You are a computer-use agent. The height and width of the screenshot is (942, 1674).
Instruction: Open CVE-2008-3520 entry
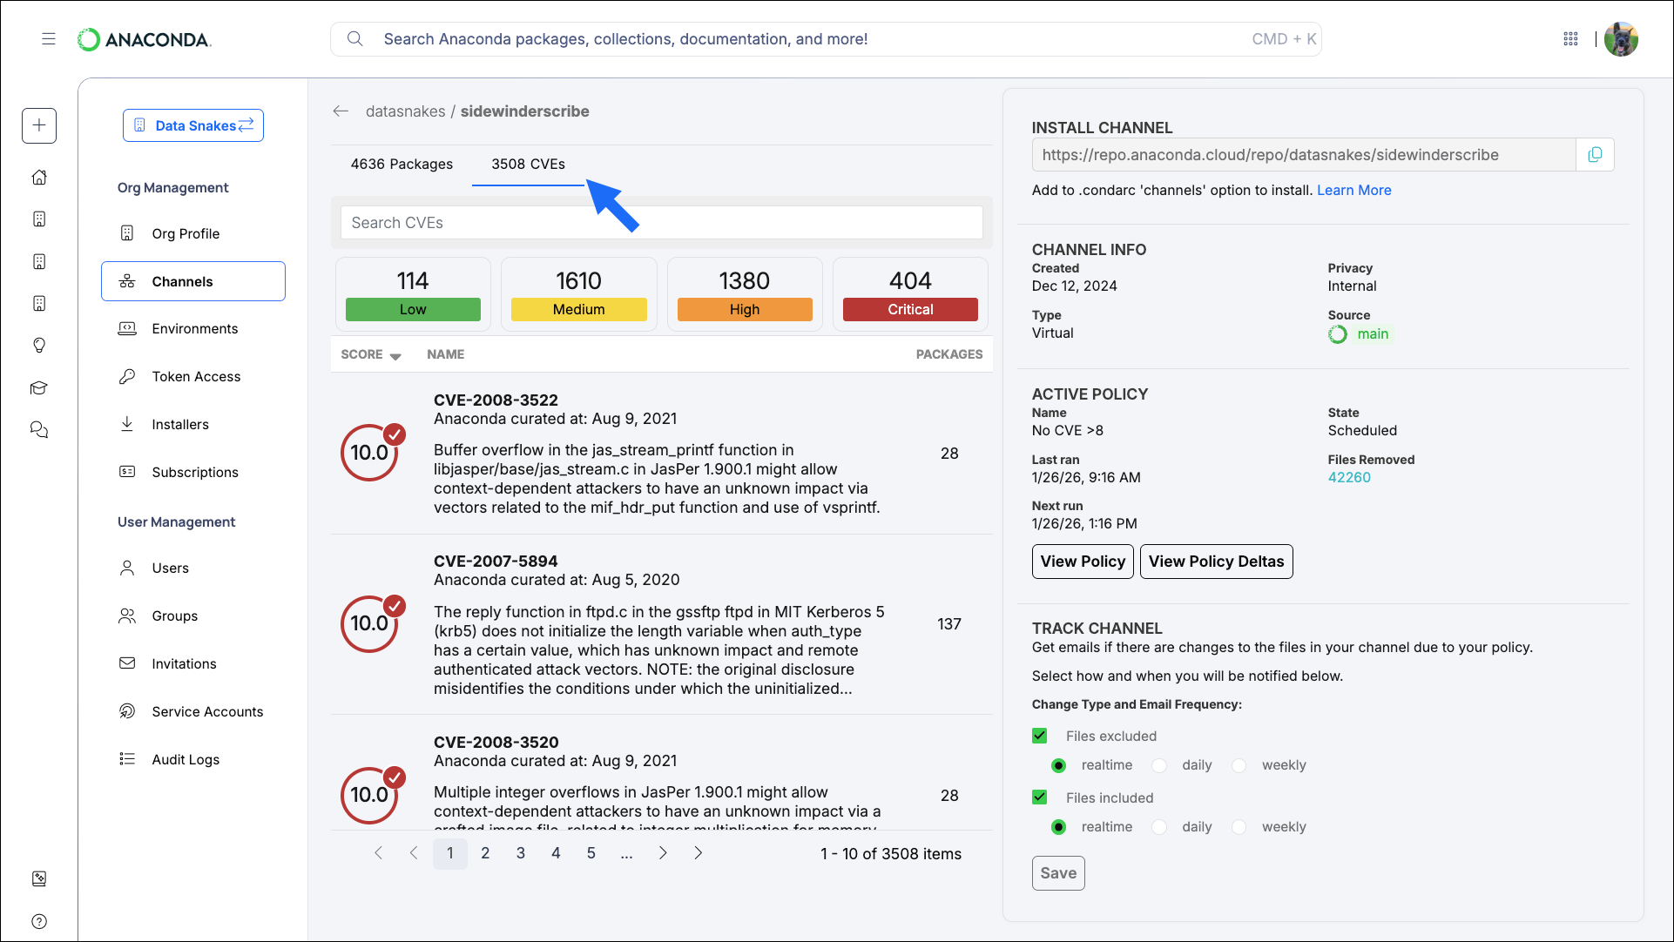coord(496,743)
